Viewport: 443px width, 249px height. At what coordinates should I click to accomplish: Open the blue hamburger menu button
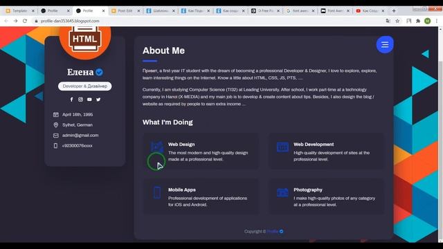click(385, 44)
